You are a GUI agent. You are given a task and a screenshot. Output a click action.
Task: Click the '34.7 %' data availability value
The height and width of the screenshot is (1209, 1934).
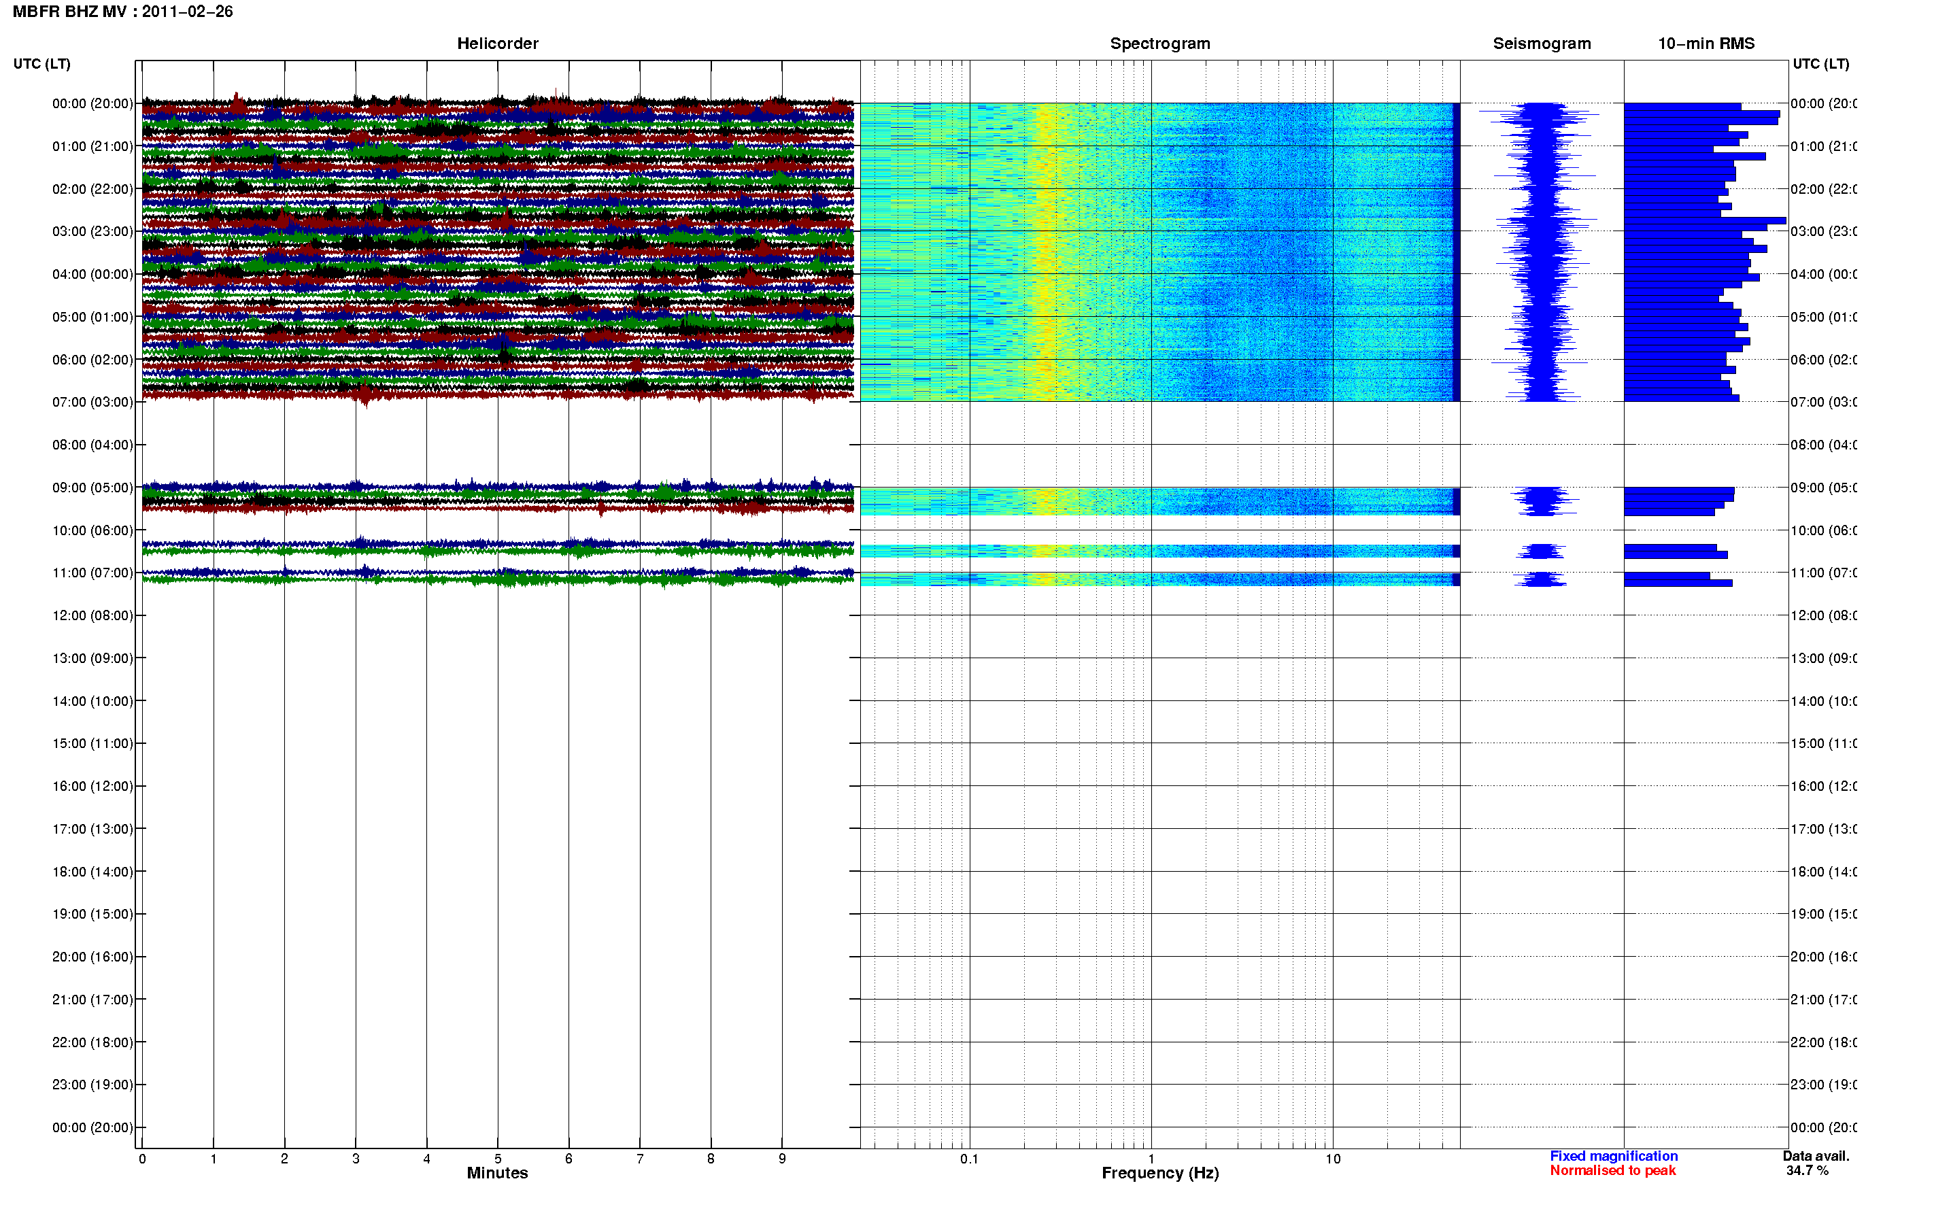point(1807,1171)
